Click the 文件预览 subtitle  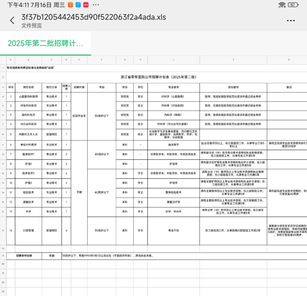point(32,26)
